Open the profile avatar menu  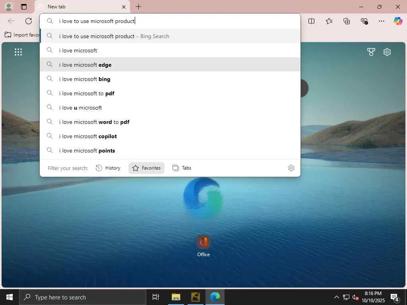pos(9,7)
